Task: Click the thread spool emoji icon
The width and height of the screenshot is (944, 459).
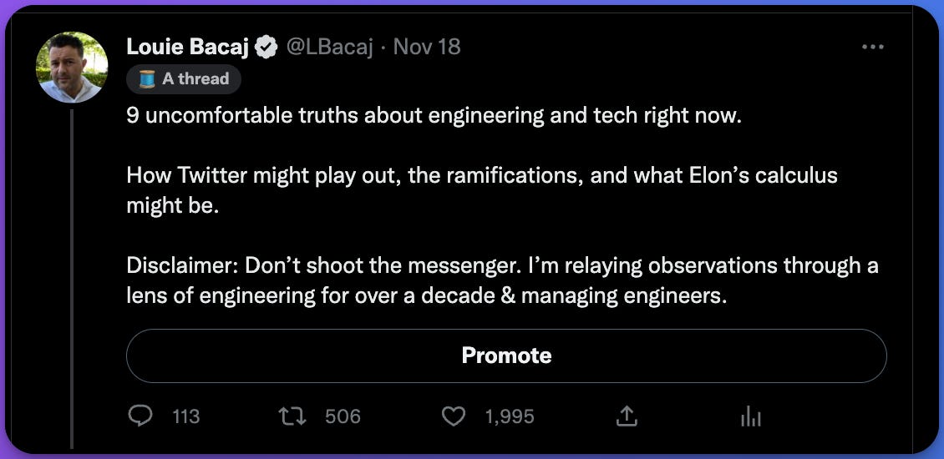Action: tap(147, 79)
